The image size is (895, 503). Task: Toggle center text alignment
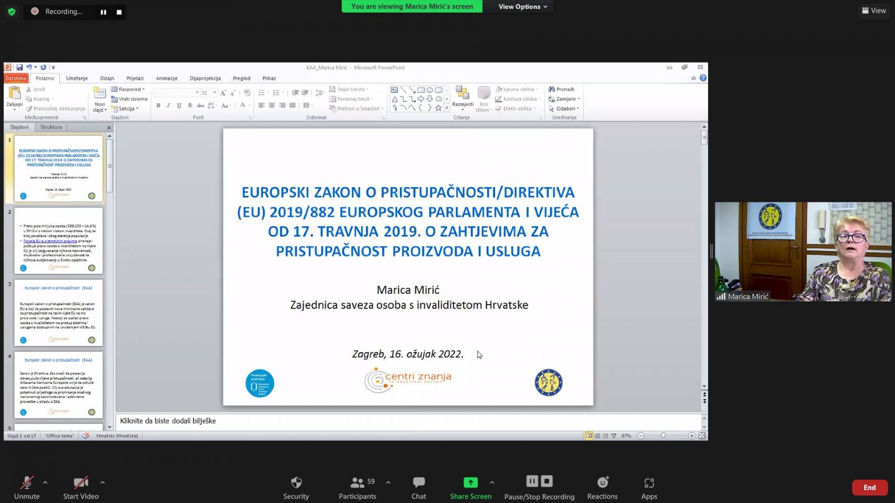271,105
